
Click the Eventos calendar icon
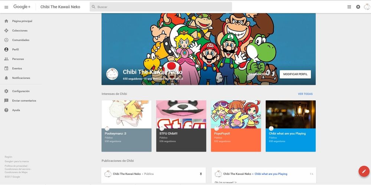[x=6, y=68]
